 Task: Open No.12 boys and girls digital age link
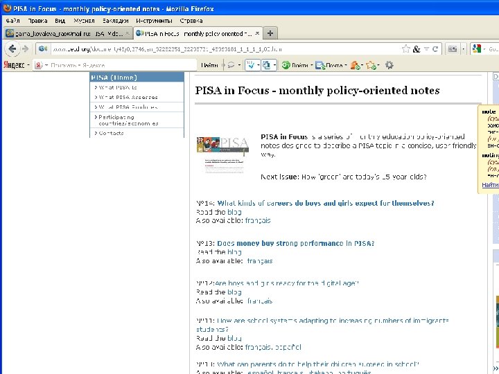(x=287, y=283)
